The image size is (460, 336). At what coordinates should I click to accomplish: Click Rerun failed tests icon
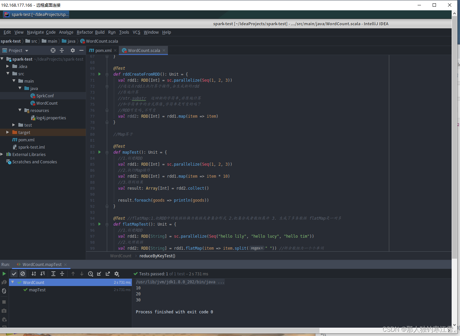4,282
